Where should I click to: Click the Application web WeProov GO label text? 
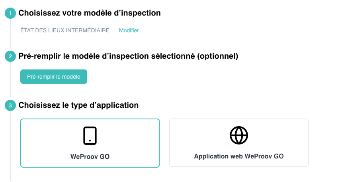(239, 156)
